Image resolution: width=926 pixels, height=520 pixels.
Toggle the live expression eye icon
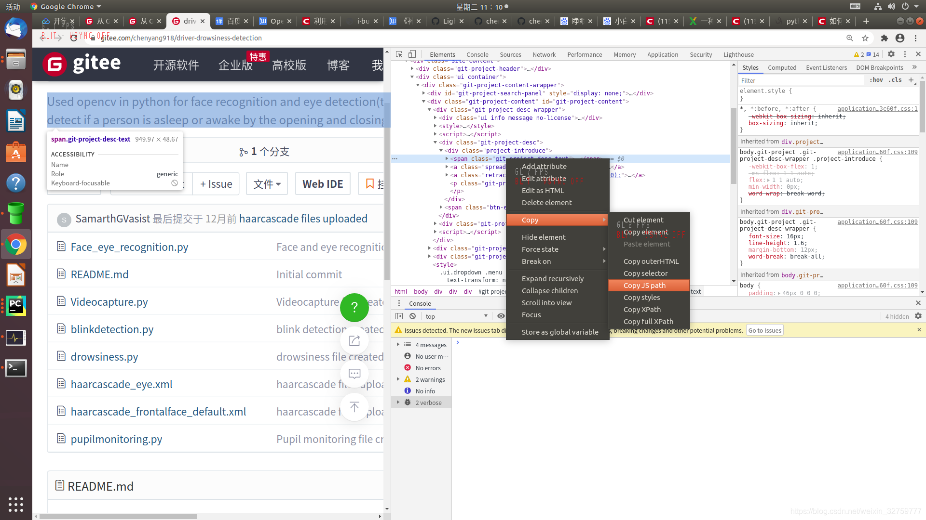(501, 316)
